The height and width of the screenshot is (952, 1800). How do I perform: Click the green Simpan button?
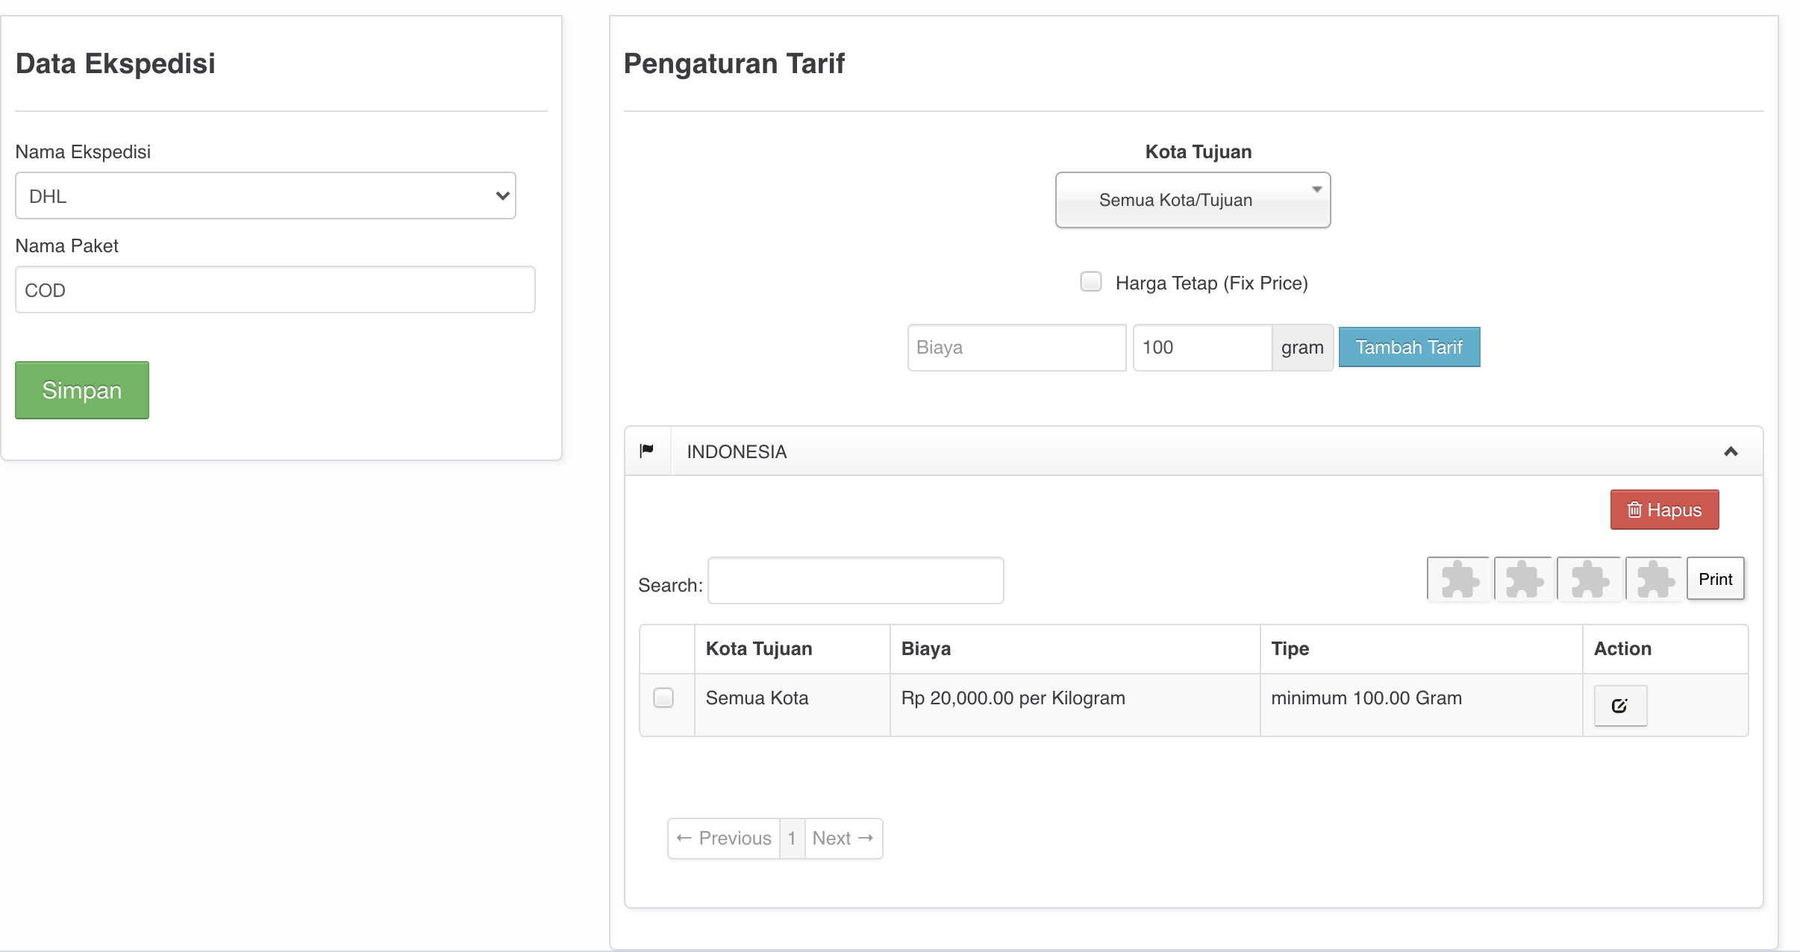pos(82,390)
